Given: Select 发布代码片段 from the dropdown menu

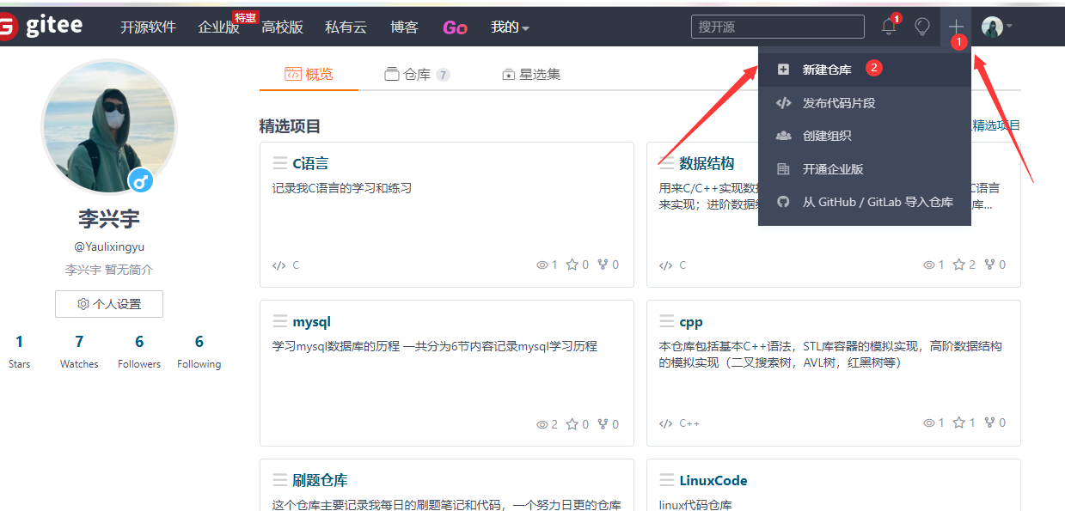Looking at the screenshot, I should [865, 103].
